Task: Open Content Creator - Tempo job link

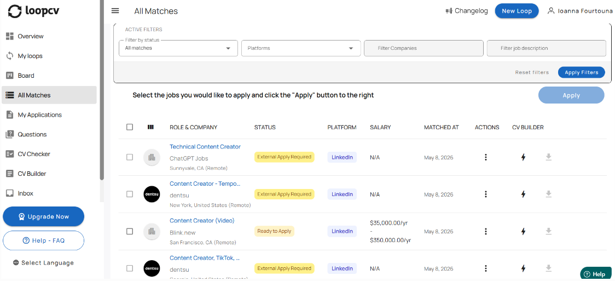Action: 205,183
